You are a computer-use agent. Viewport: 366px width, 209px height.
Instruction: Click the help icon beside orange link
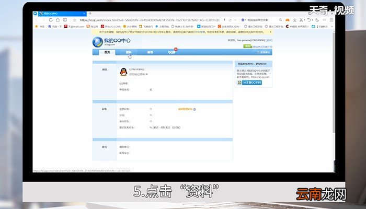click(195, 109)
